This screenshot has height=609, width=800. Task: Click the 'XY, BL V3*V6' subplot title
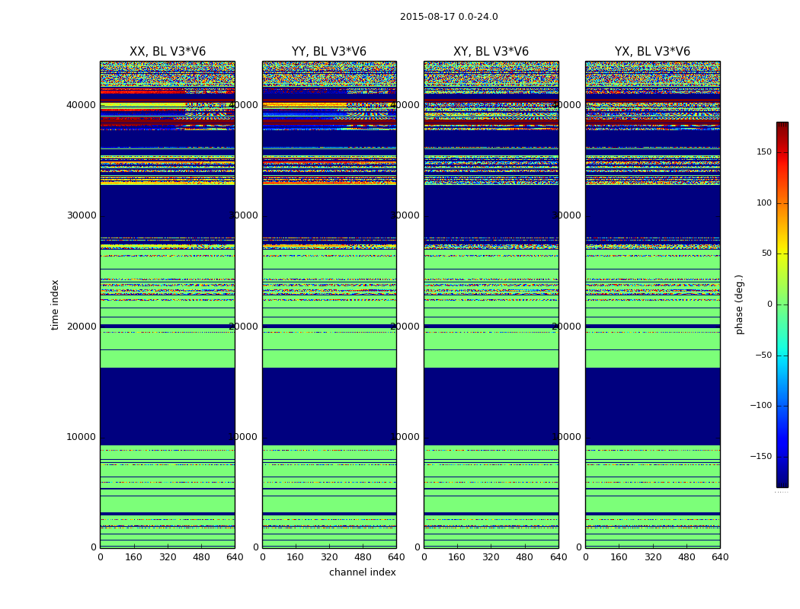[x=491, y=52]
